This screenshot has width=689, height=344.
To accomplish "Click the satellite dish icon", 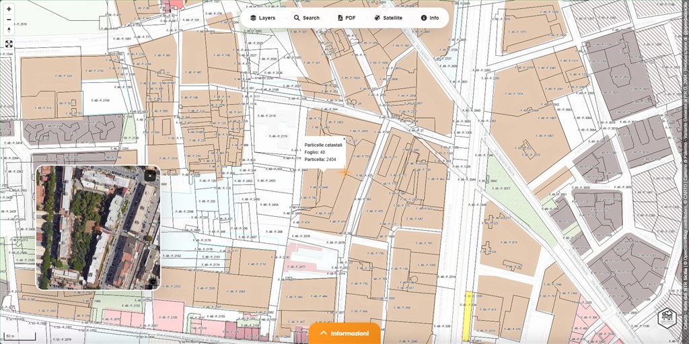I will click(x=377, y=18).
